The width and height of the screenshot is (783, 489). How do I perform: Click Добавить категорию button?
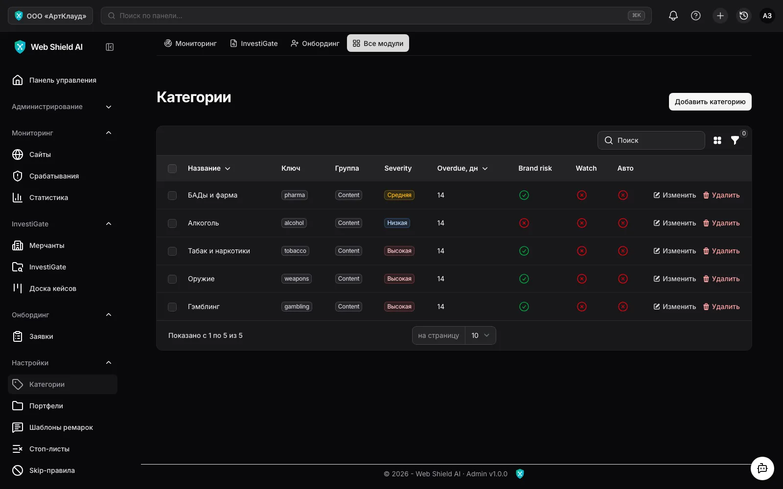pos(710,102)
